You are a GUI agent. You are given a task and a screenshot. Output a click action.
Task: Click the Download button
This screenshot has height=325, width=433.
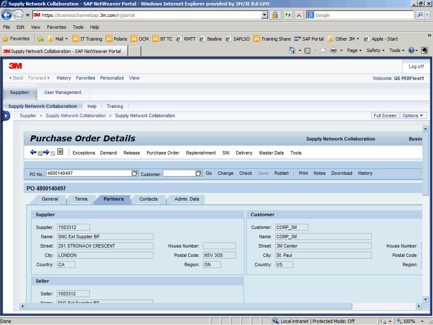coord(342,173)
